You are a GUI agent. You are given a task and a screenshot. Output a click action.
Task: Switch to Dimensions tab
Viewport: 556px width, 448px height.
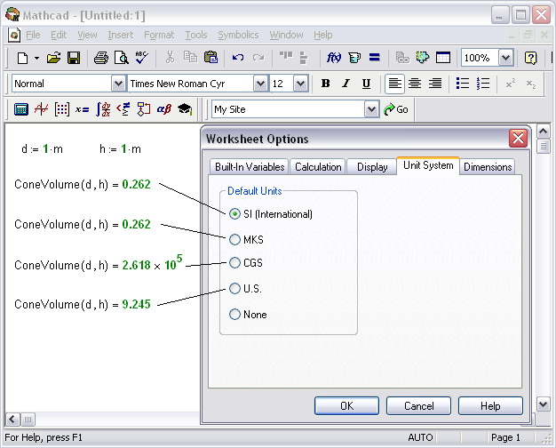(488, 167)
